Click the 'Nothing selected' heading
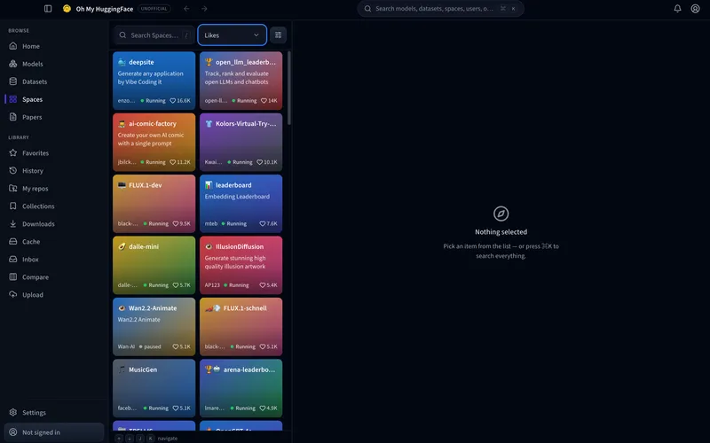The width and height of the screenshot is (710, 443). click(x=501, y=232)
